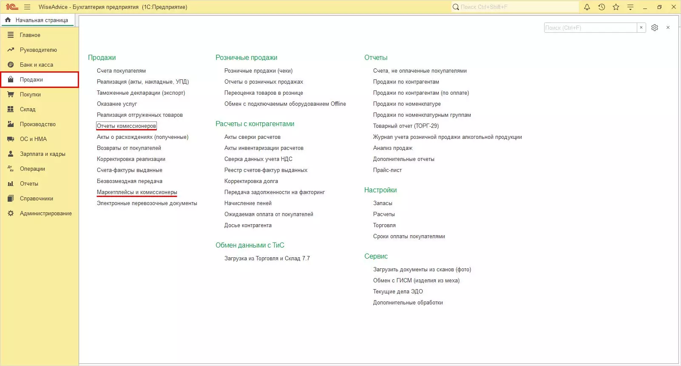The width and height of the screenshot is (681, 366).
Task: Open Реализация (акты, накладные, УПД)
Action: point(143,82)
